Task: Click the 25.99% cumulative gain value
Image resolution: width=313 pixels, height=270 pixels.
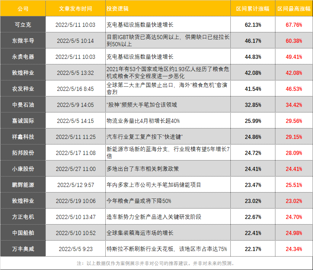Action: (x=253, y=121)
